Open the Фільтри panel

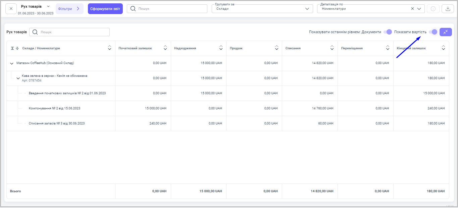(x=69, y=9)
